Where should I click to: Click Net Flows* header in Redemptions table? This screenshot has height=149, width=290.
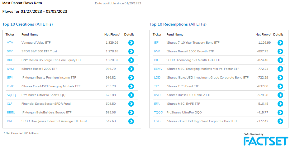(264, 34)
